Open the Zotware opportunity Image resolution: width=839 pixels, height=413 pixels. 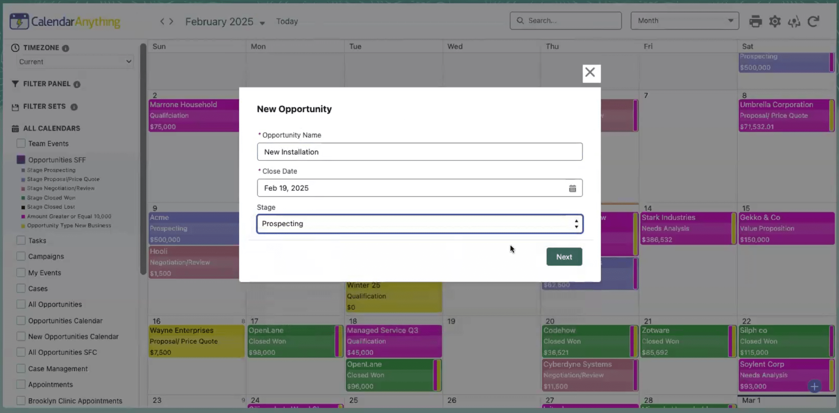coord(688,341)
